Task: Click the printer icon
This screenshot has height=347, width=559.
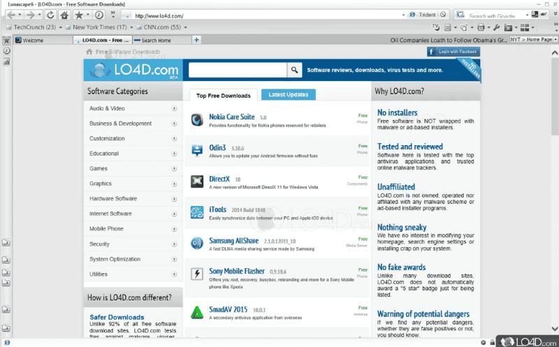Action: (481, 27)
